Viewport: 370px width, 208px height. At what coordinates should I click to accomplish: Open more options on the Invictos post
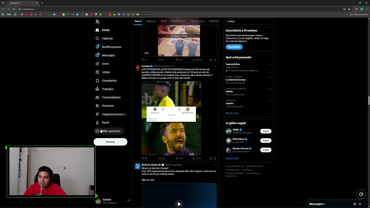[215, 66]
